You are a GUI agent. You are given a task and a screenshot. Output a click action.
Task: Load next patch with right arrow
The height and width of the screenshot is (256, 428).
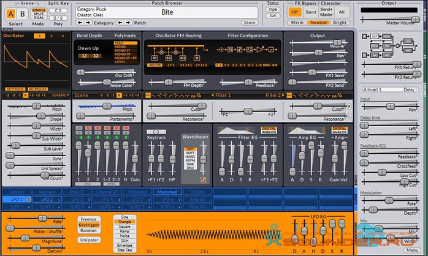coord(128,23)
